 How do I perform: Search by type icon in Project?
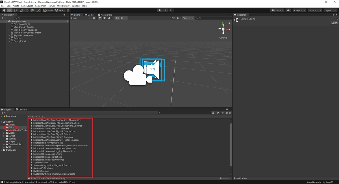click(214, 113)
